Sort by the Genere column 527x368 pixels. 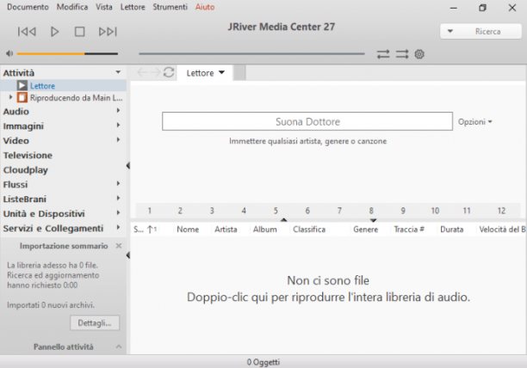click(366, 230)
